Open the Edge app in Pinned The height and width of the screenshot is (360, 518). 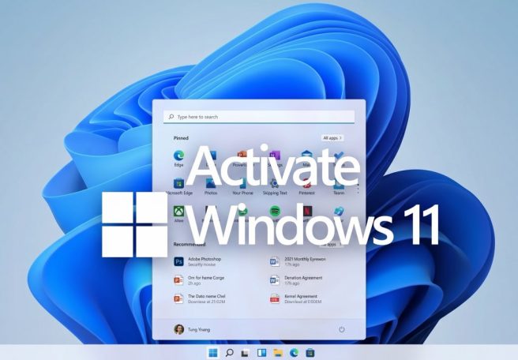pyautogui.click(x=178, y=158)
